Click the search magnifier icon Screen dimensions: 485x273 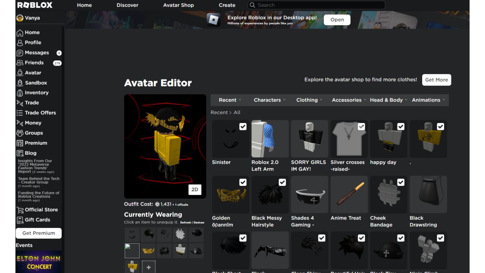(252, 5)
